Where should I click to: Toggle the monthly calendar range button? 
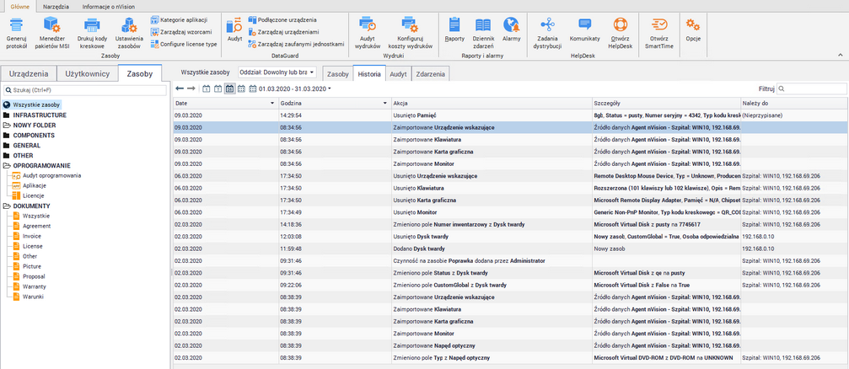point(229,88)
